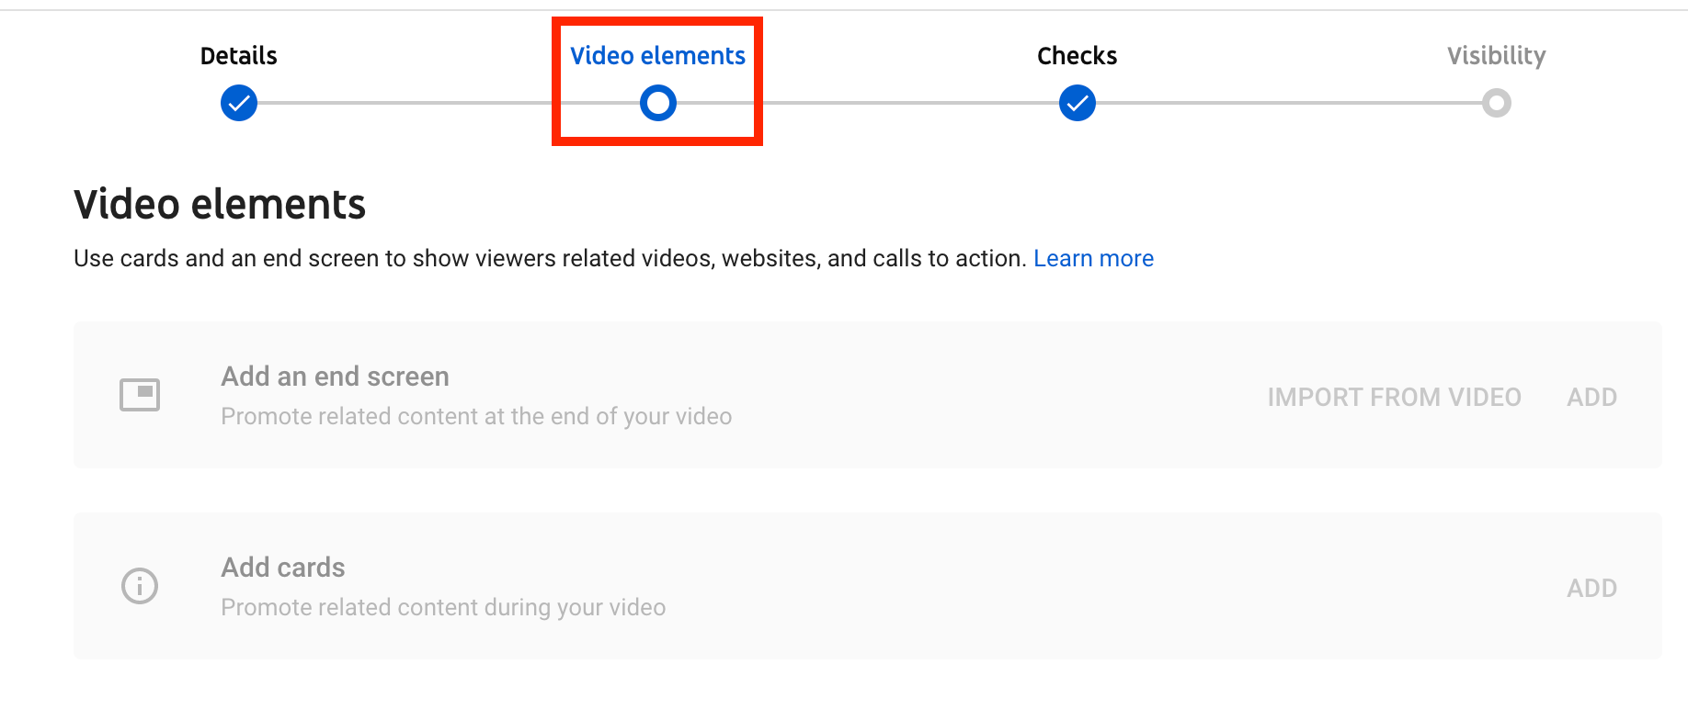Go to the Details step label
This screenshot has height=709, width=1688.
click(239, 56)
